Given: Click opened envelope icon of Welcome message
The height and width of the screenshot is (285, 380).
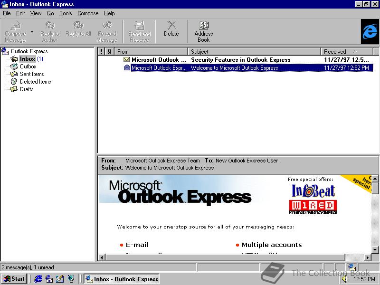Looking at the screenshot, I should tap(127, 67).
